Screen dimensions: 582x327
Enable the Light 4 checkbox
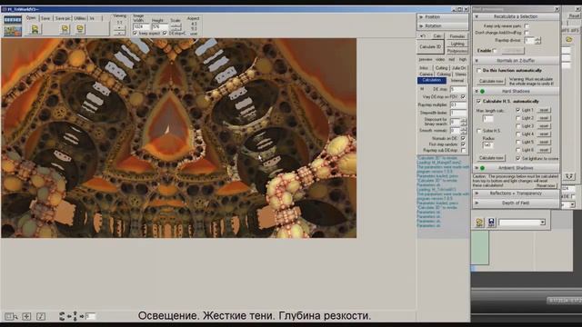point(518,134)
